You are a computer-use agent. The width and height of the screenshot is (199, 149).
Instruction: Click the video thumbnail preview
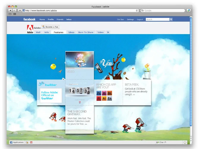pyautogui.click(x=80, y=59)
